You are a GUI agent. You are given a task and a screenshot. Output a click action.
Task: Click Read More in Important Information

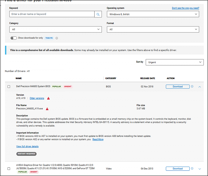click(x=98, y=139)
